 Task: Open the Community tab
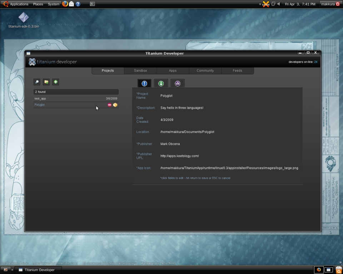click(205, 70)
